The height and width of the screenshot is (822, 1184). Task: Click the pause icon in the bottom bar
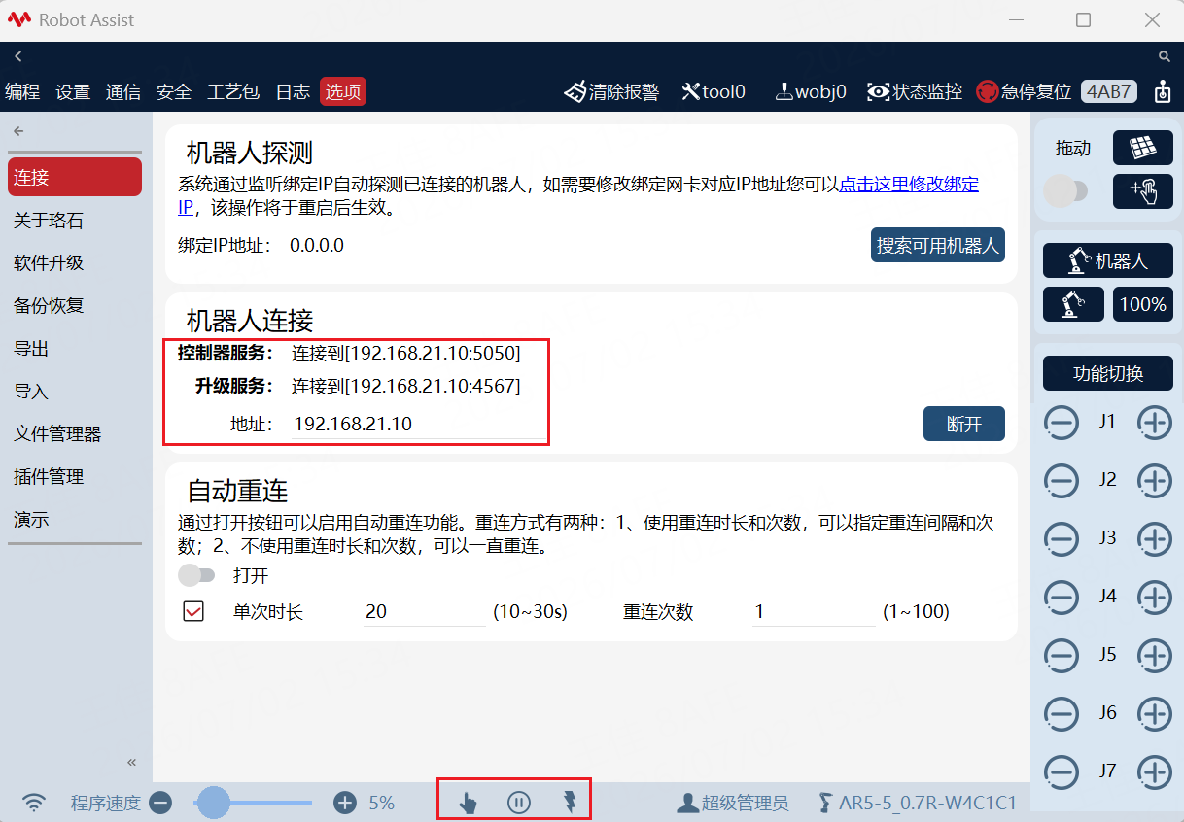tap(519, 803)
